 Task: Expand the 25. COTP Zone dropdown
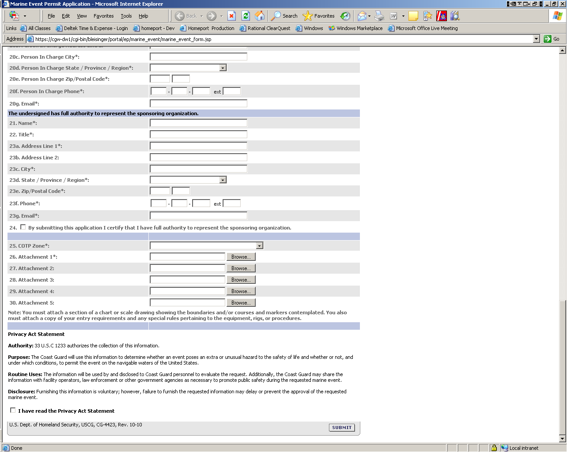[x=260, y=246]
